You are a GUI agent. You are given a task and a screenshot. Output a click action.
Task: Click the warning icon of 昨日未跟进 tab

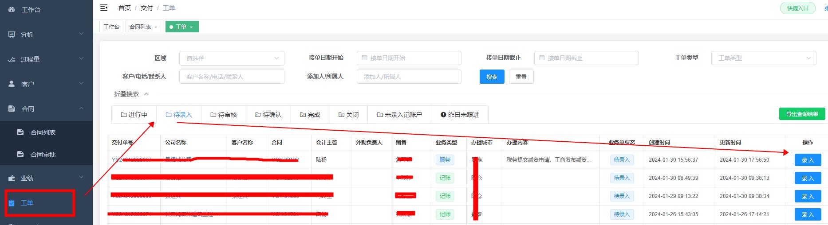[x=443, y=115]
